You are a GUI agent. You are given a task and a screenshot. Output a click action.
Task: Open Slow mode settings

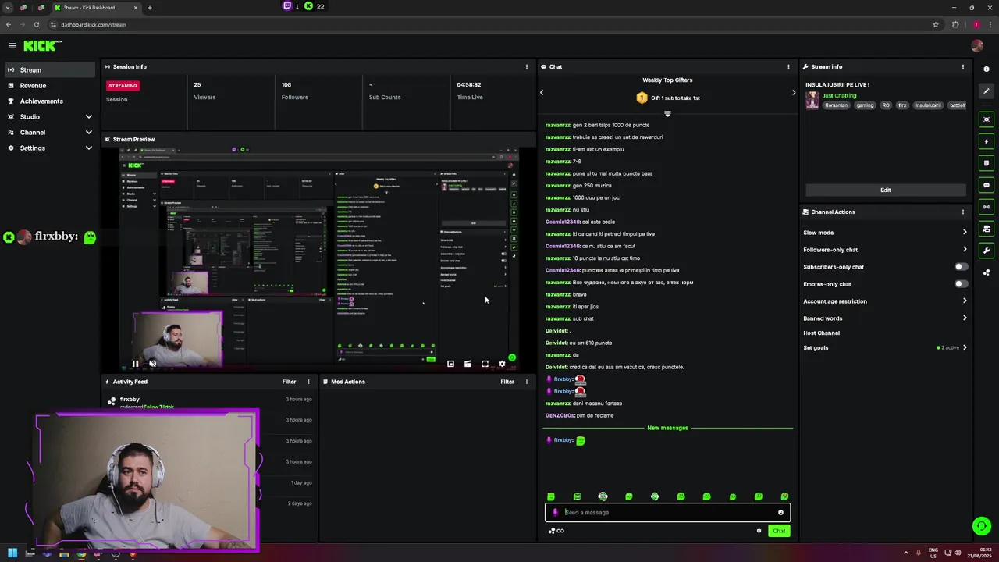click(x=885, y=233)
